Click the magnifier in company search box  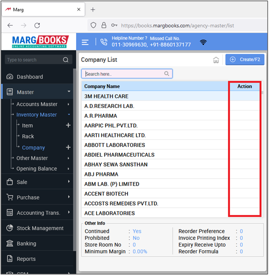(x=167, y=74)
